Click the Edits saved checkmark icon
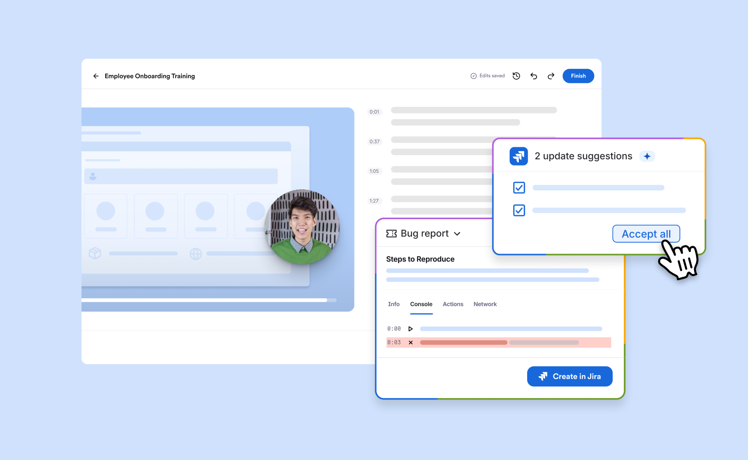This screenshot has width=748, height=460. click(x=473, y=75)
